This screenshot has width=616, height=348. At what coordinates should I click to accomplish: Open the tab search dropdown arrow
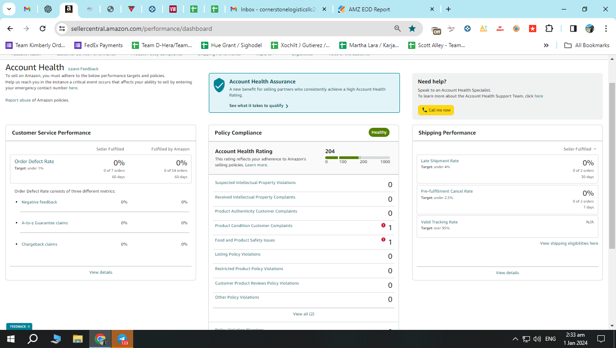point(9,9)
